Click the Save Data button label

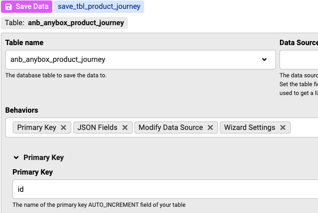click(32, 7)
